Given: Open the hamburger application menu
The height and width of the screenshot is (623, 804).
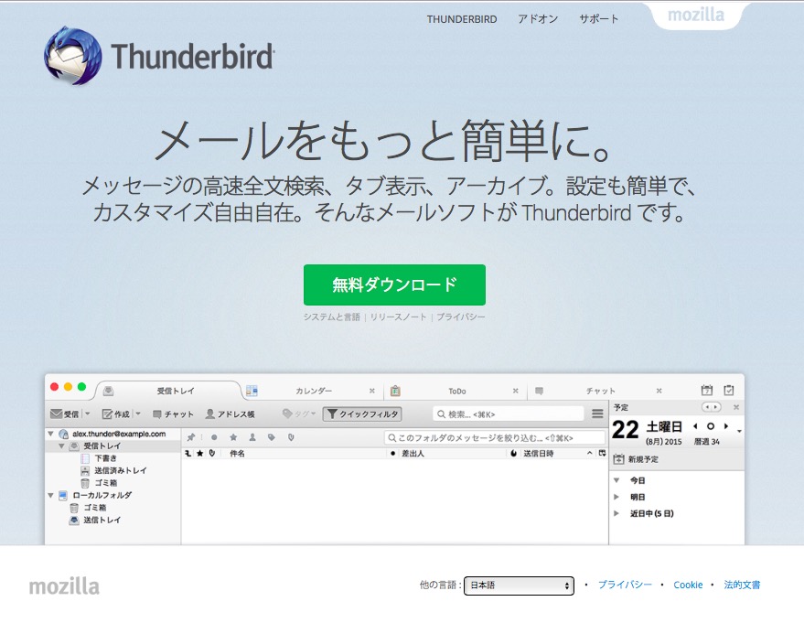Looking at the screenshot, I should (x=597, y=414).
